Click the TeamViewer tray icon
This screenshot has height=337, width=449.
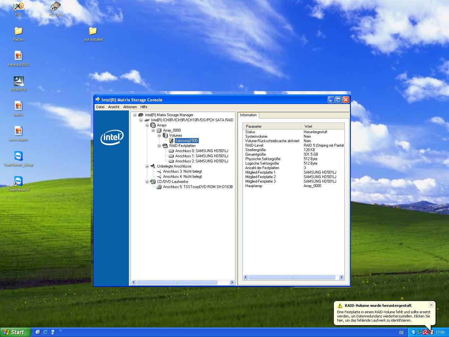(413, 333)
